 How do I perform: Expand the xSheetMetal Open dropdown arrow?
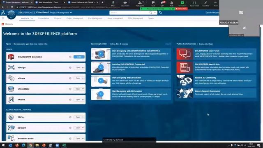(83, 89)
